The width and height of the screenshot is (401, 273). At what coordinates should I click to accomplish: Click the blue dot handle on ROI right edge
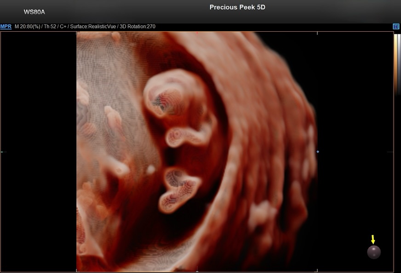coord(318,151)
